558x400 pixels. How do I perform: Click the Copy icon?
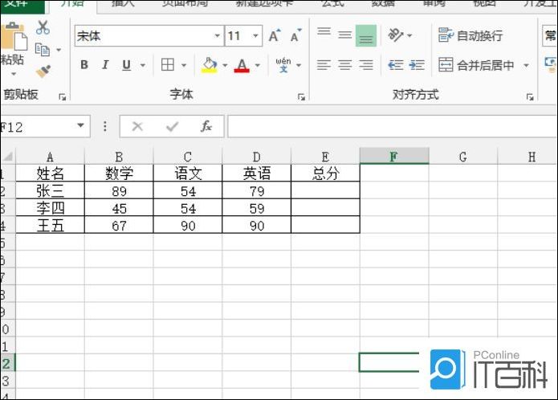[x=43, y=50]
